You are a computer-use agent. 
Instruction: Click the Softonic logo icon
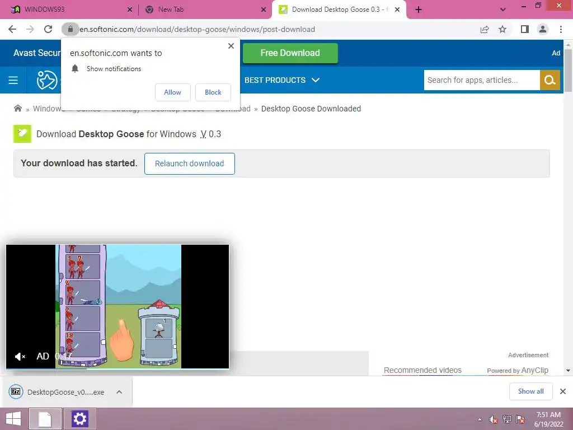pyautogui.click(x=47, y=80)
